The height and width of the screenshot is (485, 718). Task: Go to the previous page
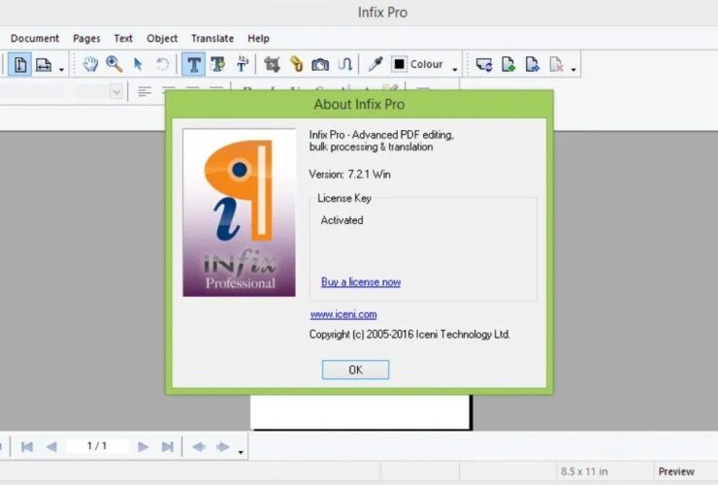pos(51,446)
